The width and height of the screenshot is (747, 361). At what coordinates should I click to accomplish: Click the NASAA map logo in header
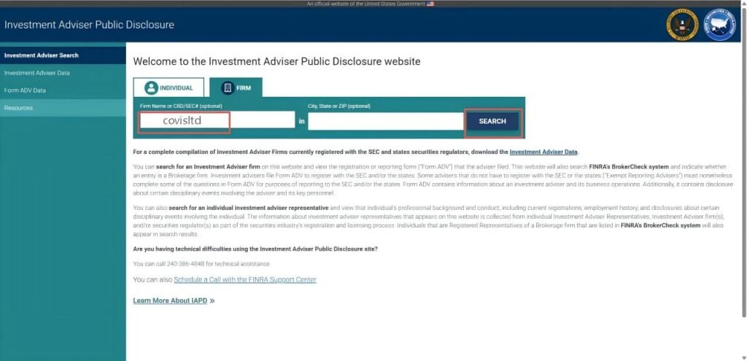pos(719,25)
